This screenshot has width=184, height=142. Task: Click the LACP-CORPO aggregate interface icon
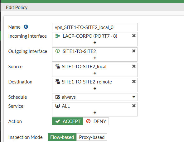(x=58, y=36)
